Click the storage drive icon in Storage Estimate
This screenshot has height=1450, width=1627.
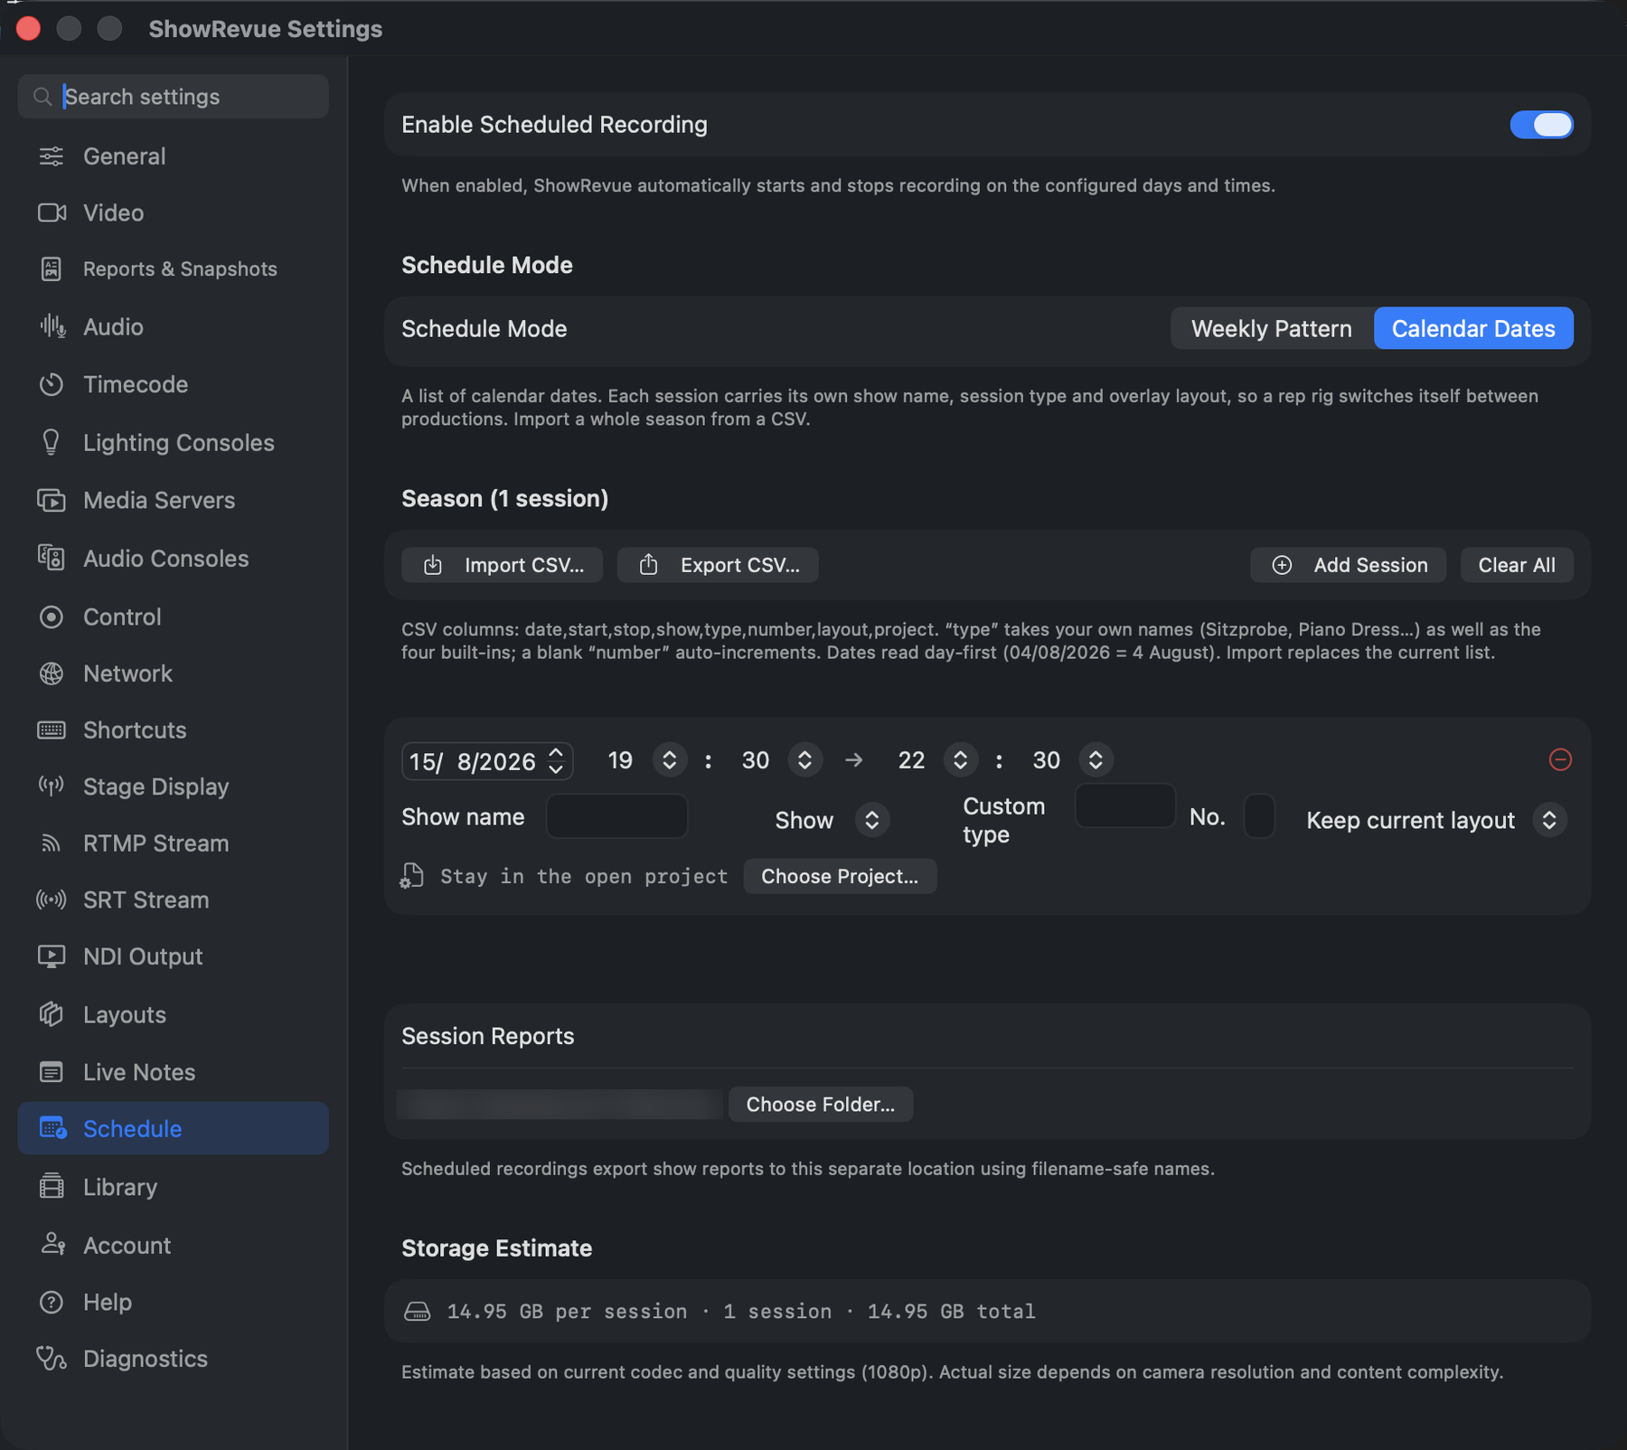(x=418, y=1311)
